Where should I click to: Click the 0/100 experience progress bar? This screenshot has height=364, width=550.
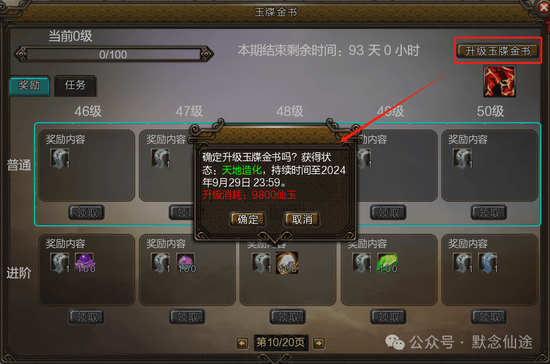(x=114, y=55)
